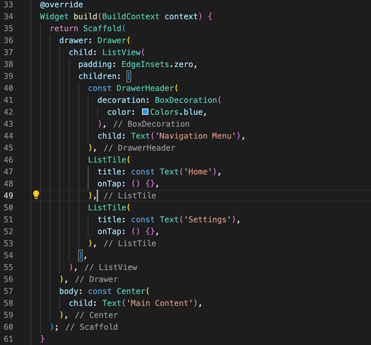Click line number 61 in the gutter
Viewport: 371px width, 345px height.
pyautogui.click(x=8, y=339)
